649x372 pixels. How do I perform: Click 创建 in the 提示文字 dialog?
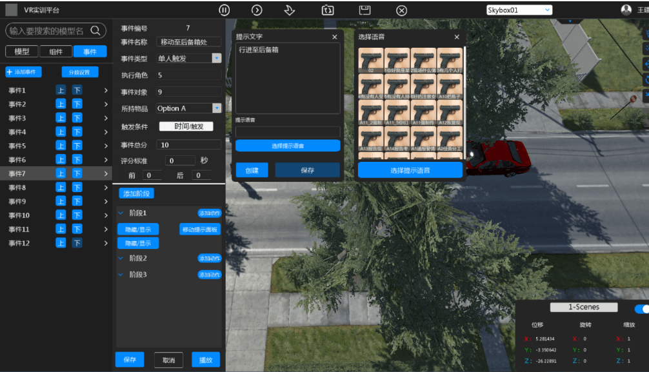(x=252, y=170)
